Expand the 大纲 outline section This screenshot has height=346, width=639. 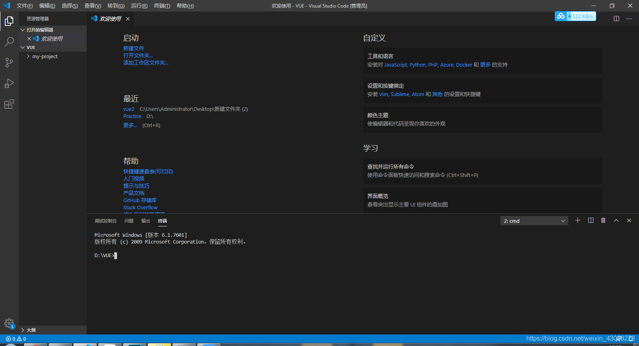pyautogui.click(x=53, y=330)
